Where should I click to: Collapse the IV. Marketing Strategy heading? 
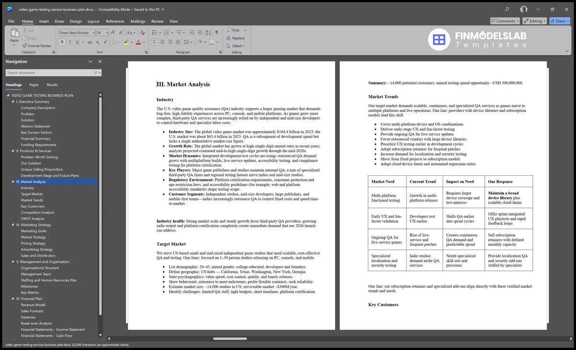point(13,225)
